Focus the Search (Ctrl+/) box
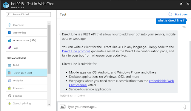 pos(28,14)
